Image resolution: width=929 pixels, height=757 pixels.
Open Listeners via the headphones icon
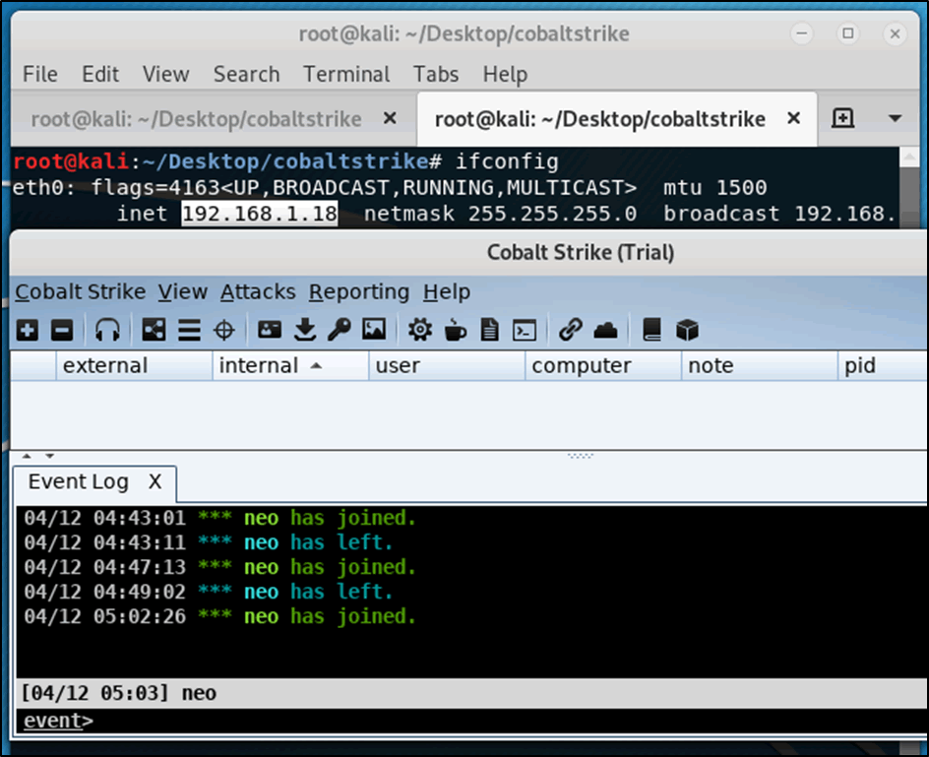107,330
